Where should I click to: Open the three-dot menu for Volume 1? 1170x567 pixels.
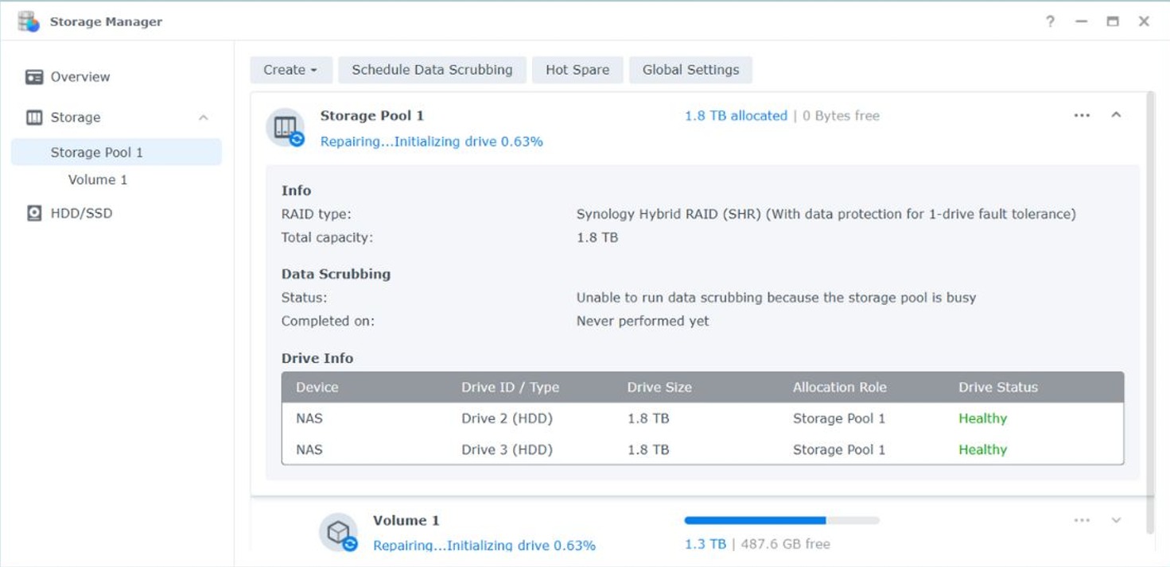pyautogui.click(x=1082, y=520)
